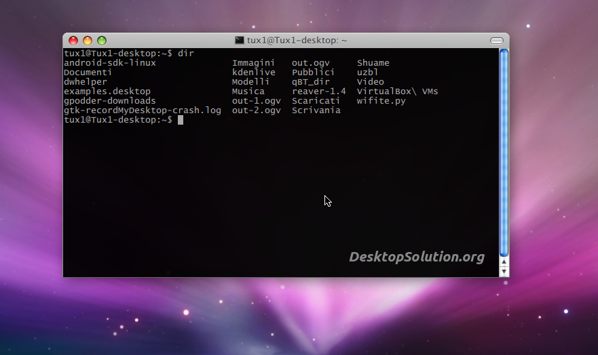Click the 'out.ogv' file name

[311, 63]
